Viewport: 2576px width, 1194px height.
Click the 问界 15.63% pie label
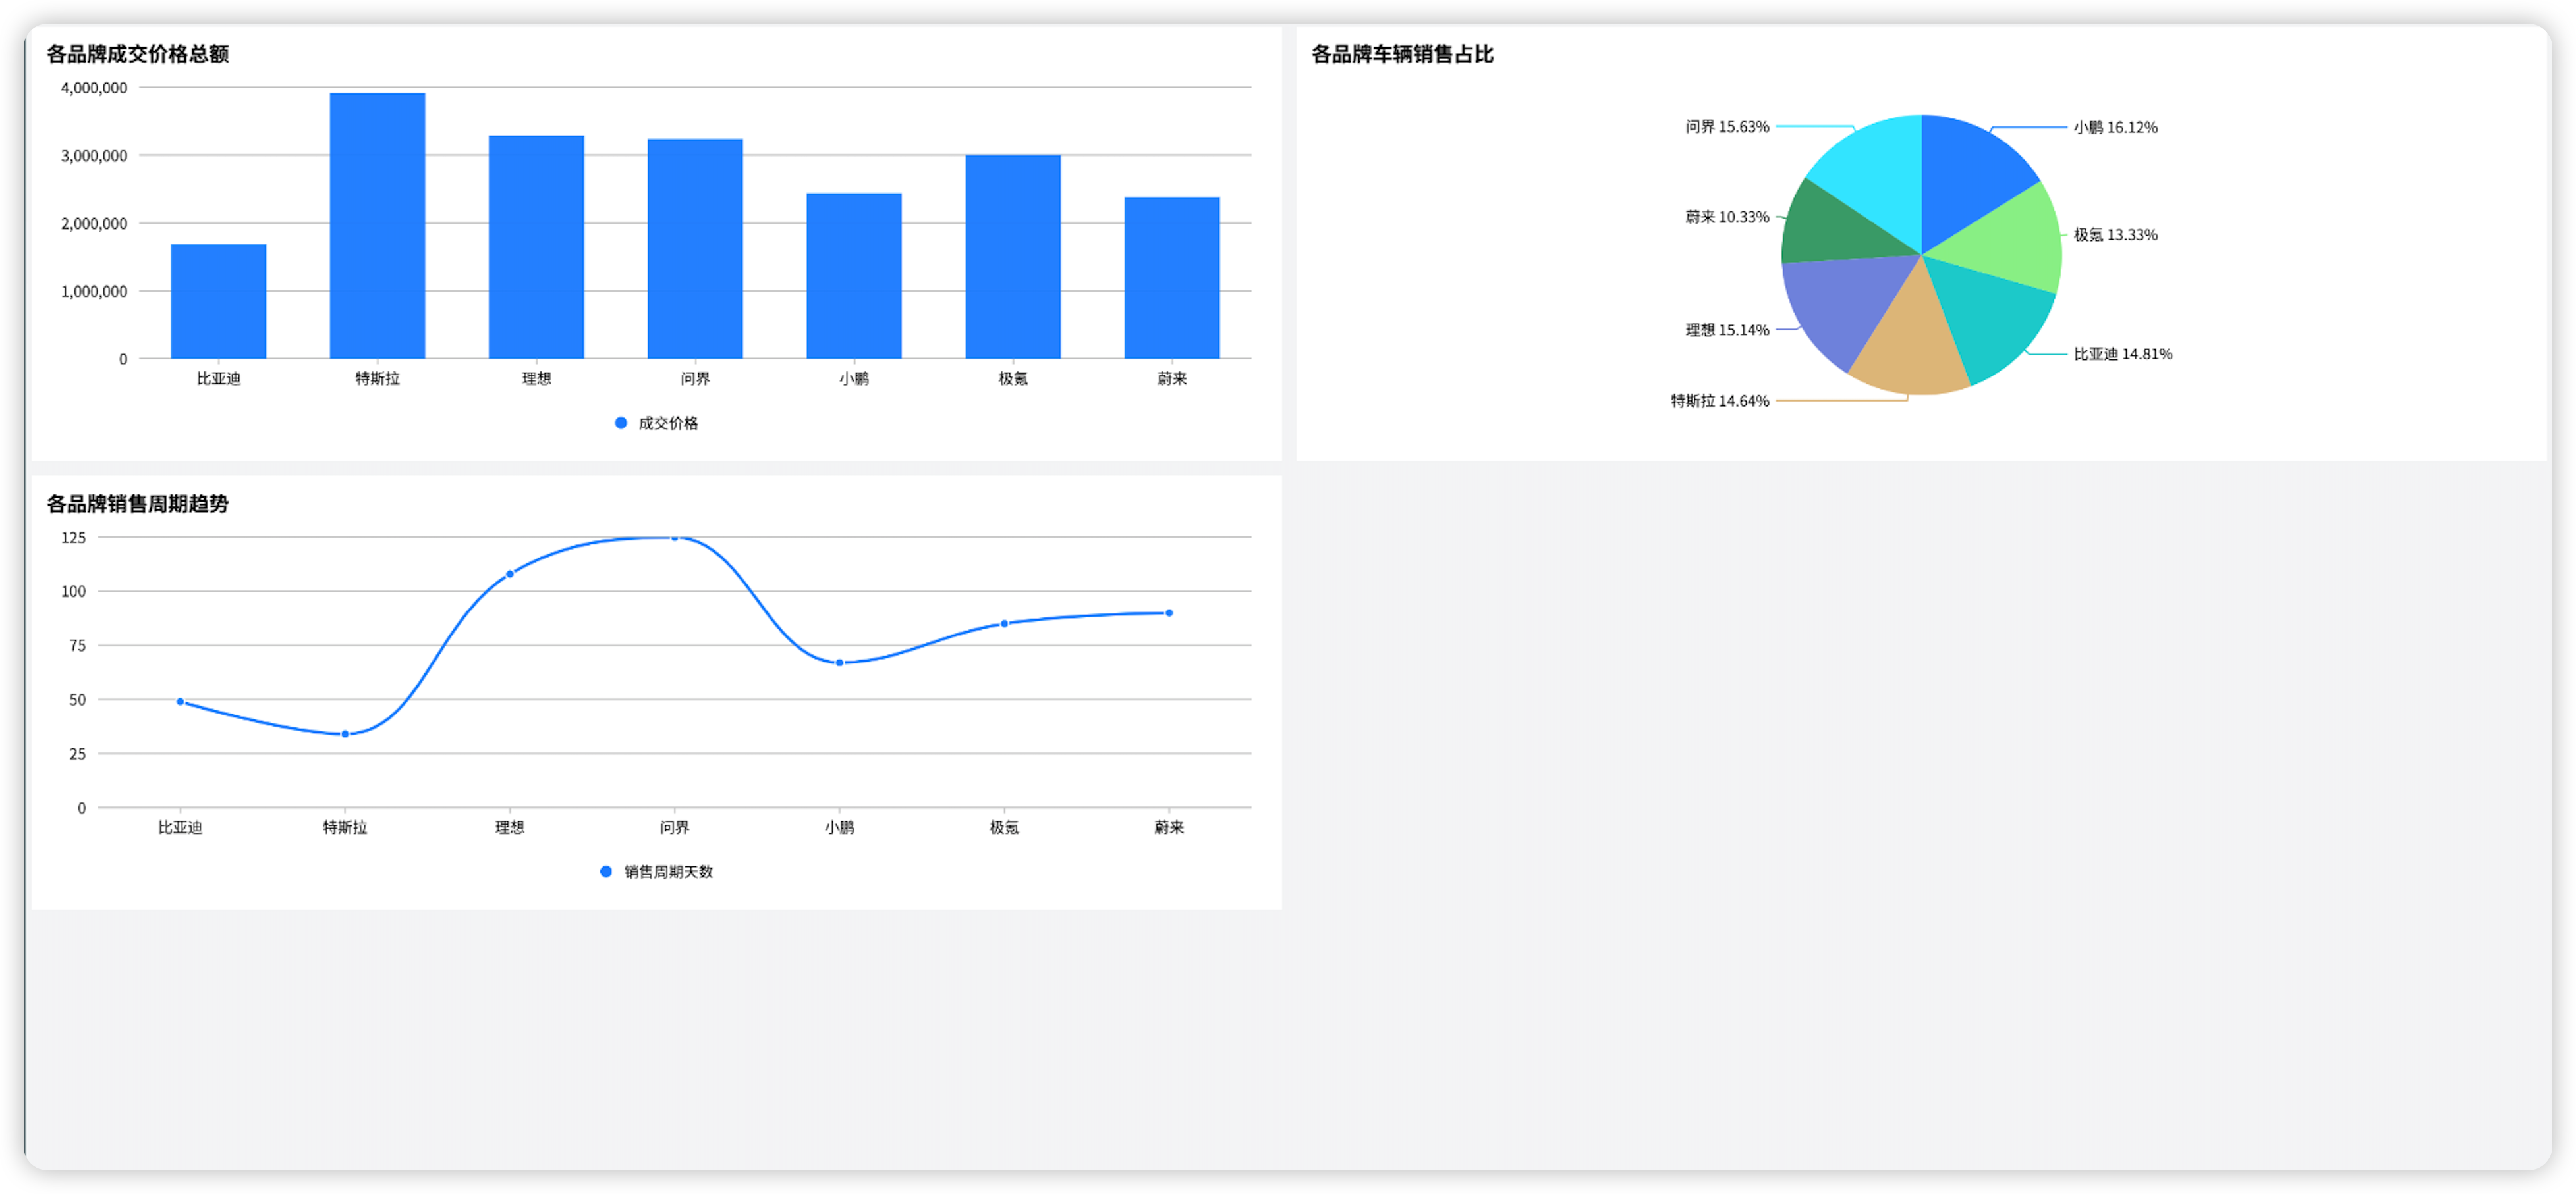pos(1727,127)
